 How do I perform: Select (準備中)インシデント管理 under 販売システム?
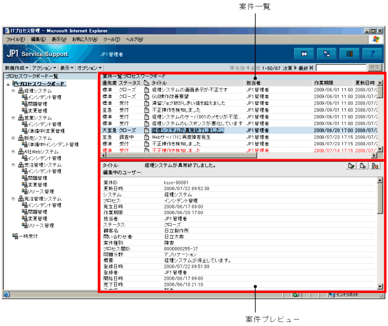point(50,145)
